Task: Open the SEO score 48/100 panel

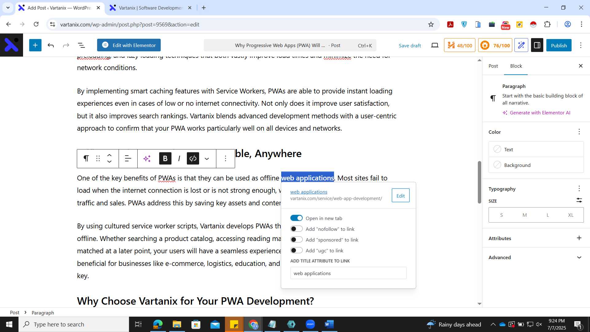Action: [460, 45]
